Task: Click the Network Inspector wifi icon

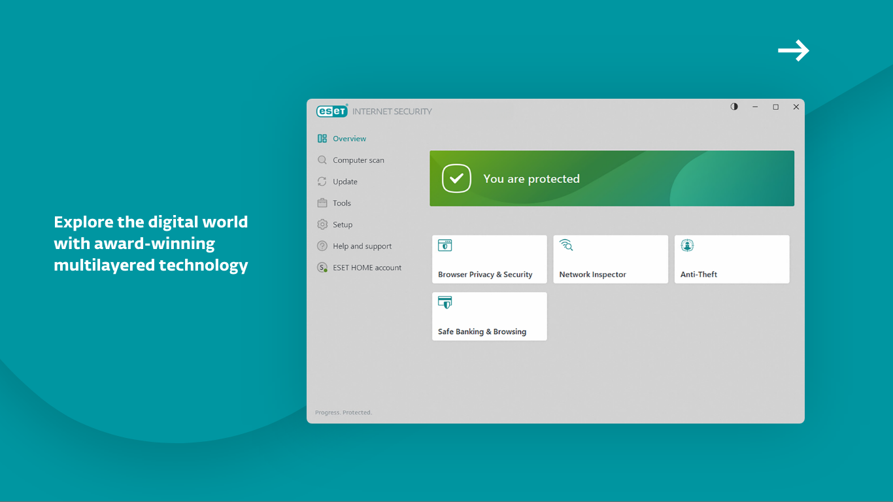Action: click(566, 245)
